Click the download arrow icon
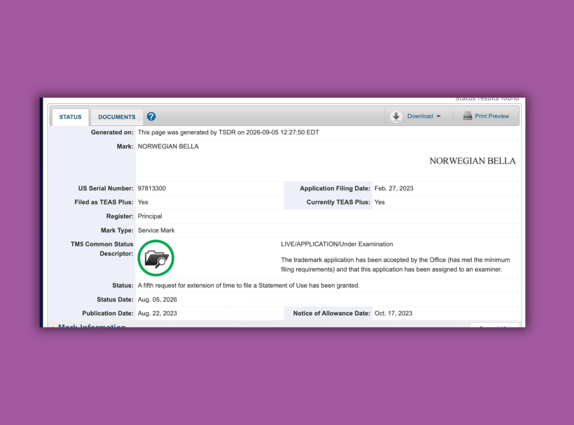 [x=396, y=117]
